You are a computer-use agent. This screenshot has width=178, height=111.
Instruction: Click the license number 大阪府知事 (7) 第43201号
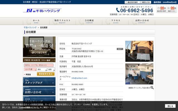(82, 67)
